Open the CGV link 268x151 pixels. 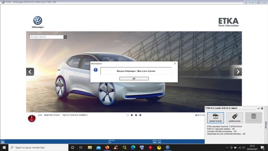pos(40,115)
